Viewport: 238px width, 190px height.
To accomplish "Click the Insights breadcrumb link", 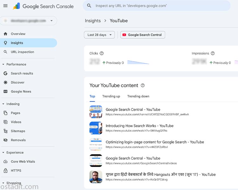I will 93,21.
